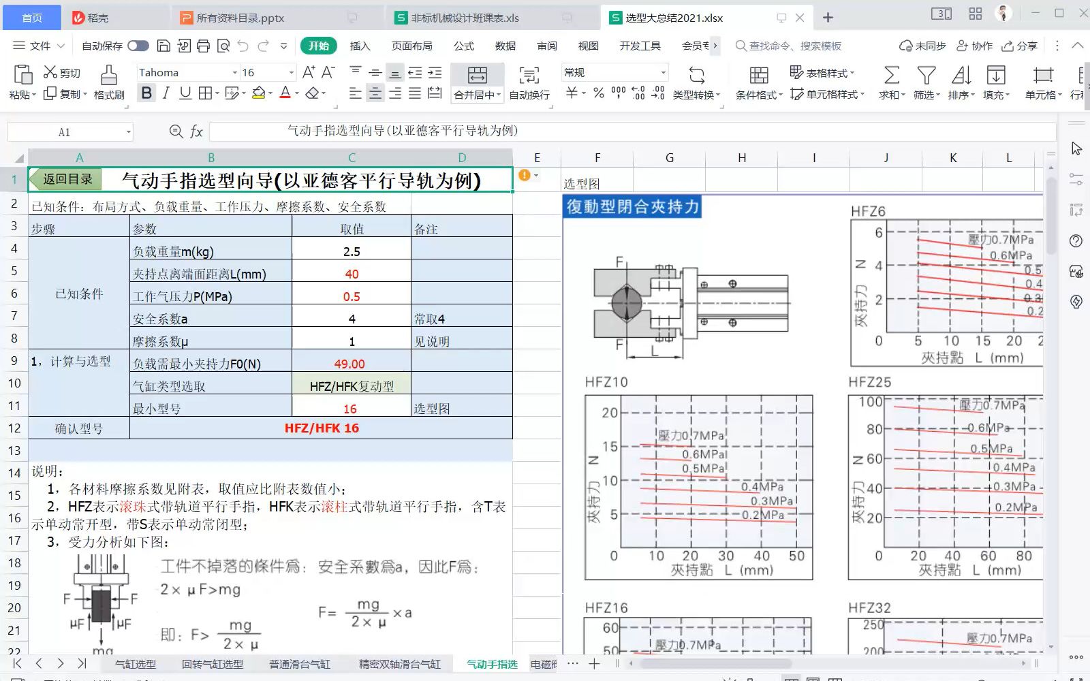Click the percent style icon
This screenshot has width=1090, height=681.
(x=599, y=93)
